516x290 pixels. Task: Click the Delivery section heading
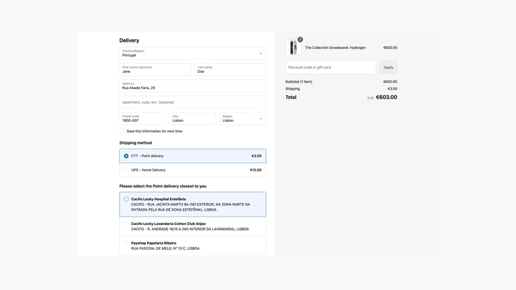coord(129,41)
